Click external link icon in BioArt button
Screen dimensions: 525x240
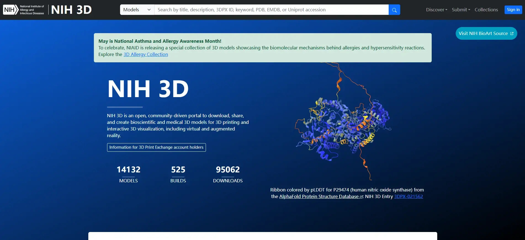pos(512,33)
